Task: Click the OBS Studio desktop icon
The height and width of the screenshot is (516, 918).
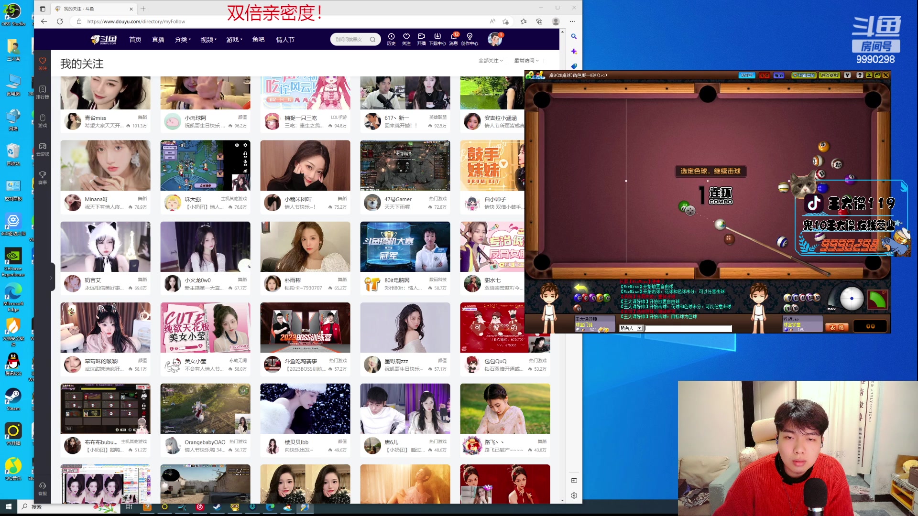Action: click(13, 14)
